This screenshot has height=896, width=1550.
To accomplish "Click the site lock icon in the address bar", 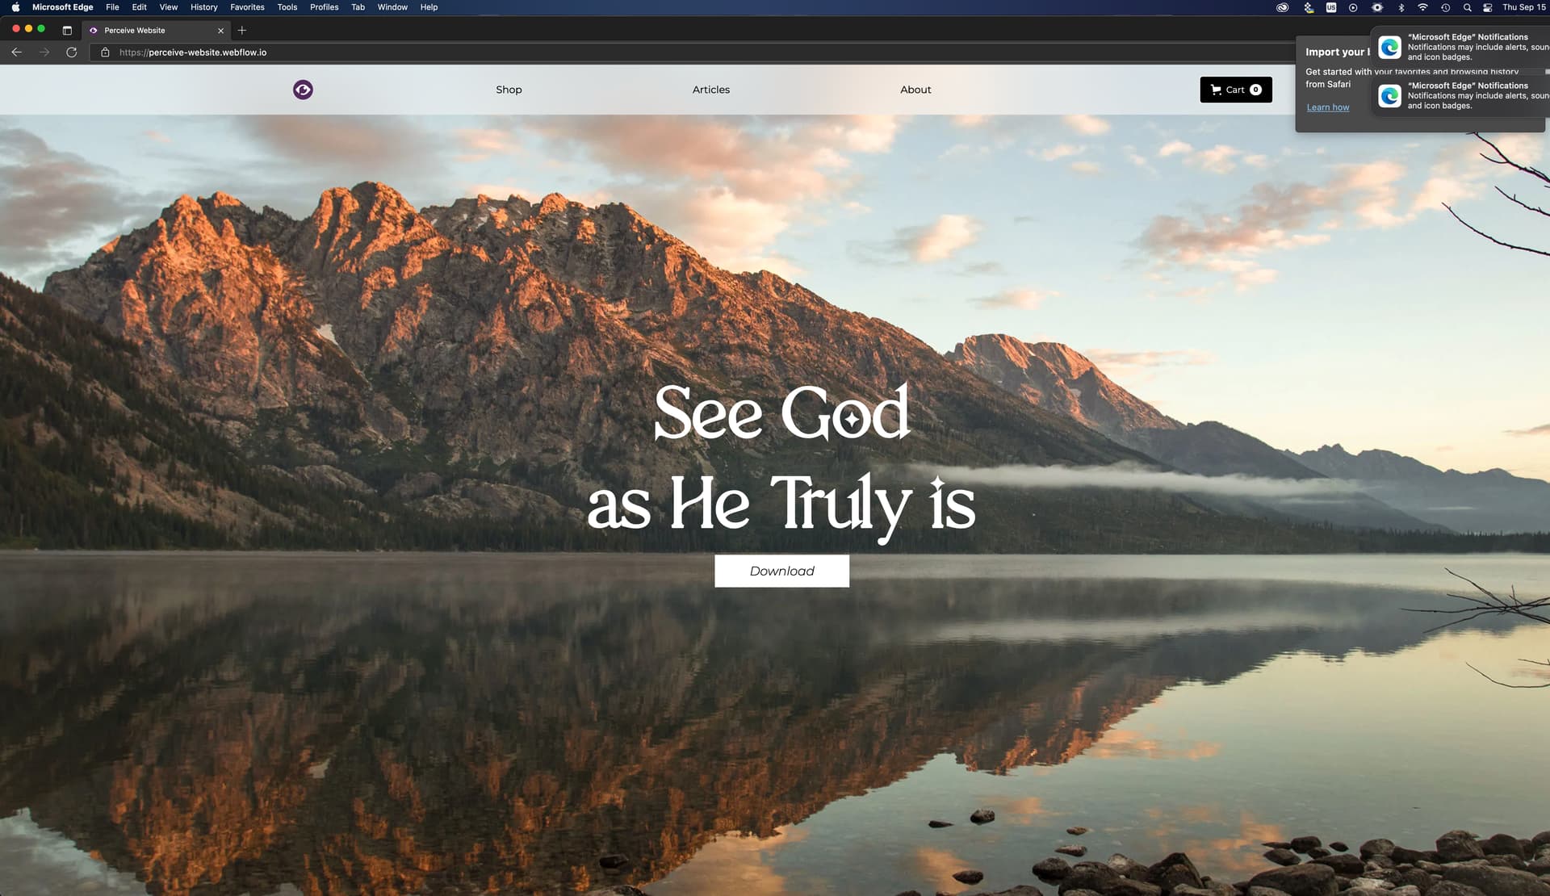I will (105, 52).
